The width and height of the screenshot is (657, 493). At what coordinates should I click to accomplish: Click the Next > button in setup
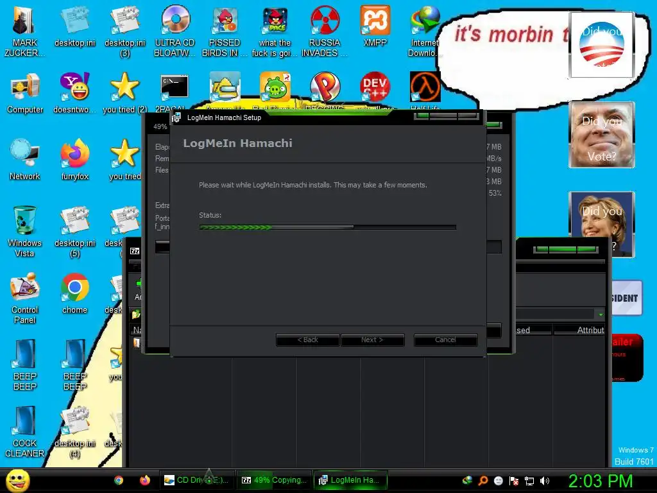(x=373, y=340)
